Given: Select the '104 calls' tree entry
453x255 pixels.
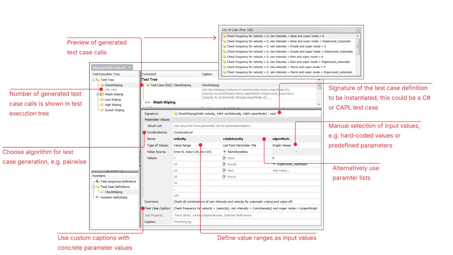Looking at the screenshot, I should coord(111,90).
